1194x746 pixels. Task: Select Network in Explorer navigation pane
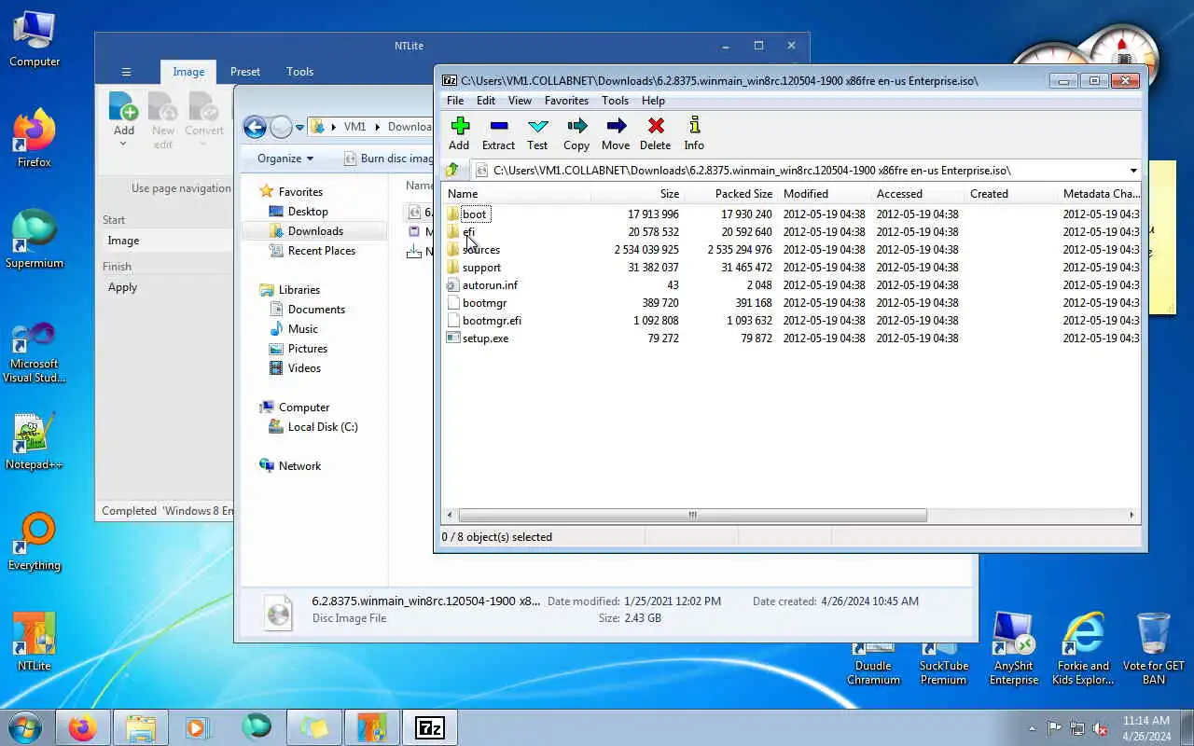pos(298,466)
